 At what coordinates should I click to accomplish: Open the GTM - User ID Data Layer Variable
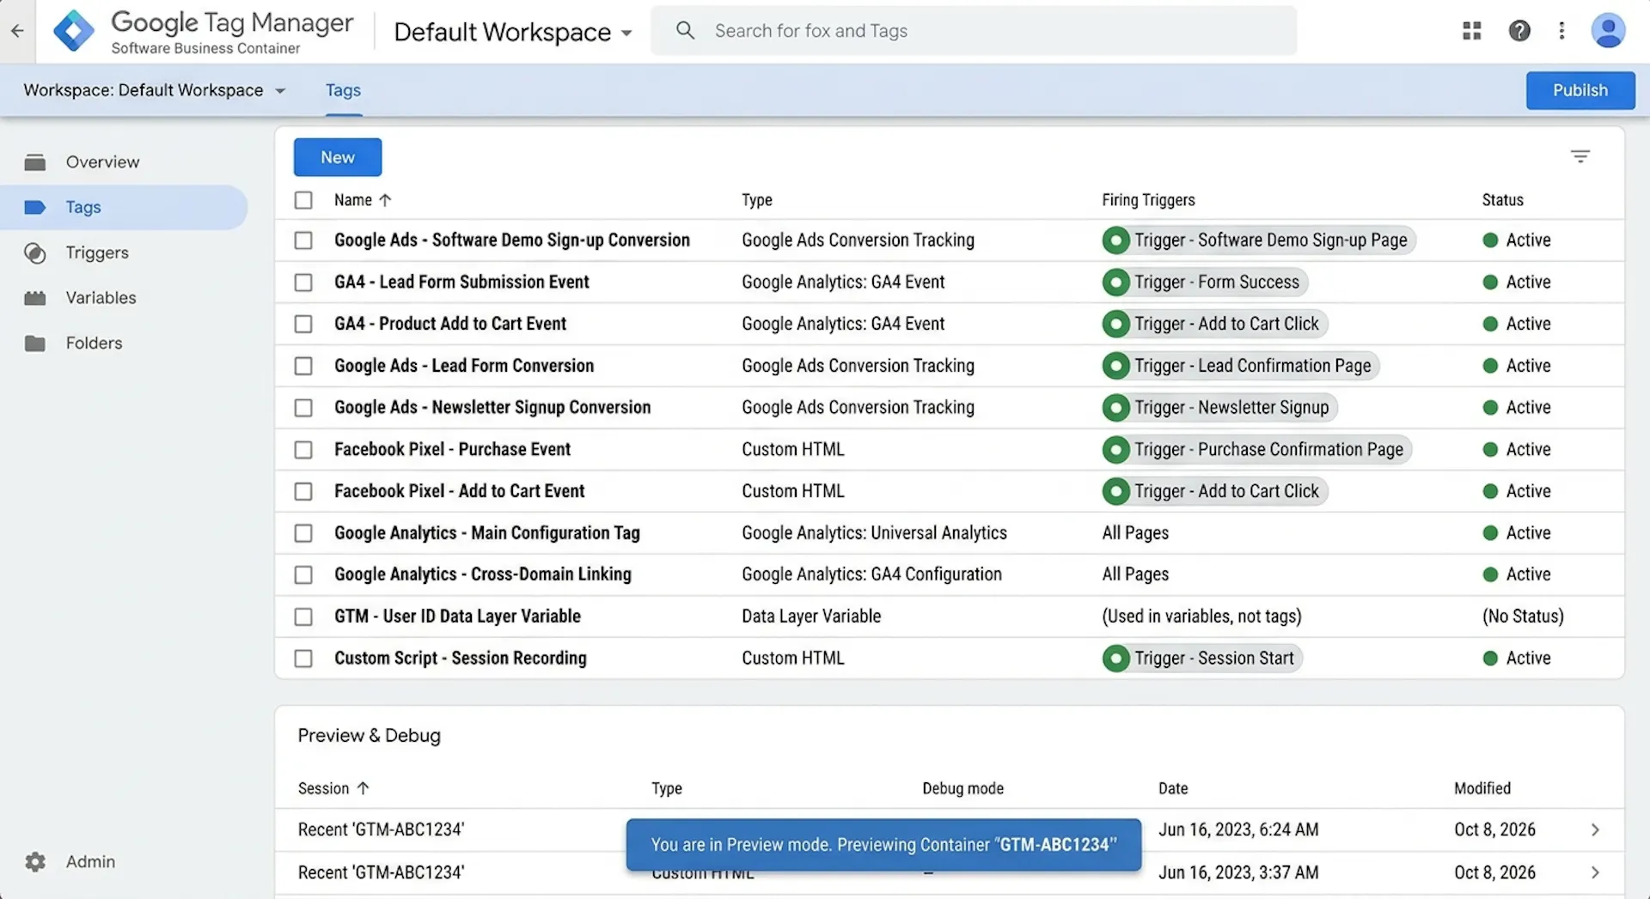pos(457,617)
